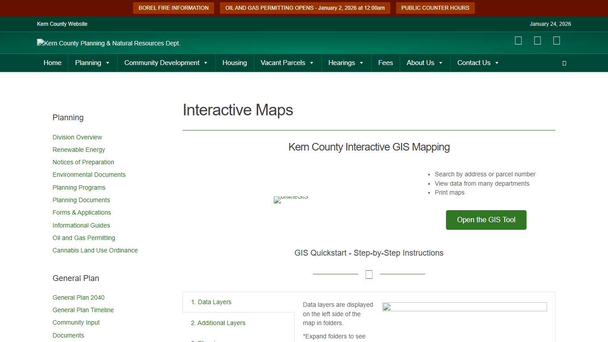Open the Facebook icon in the header

[x=518, y=41]
